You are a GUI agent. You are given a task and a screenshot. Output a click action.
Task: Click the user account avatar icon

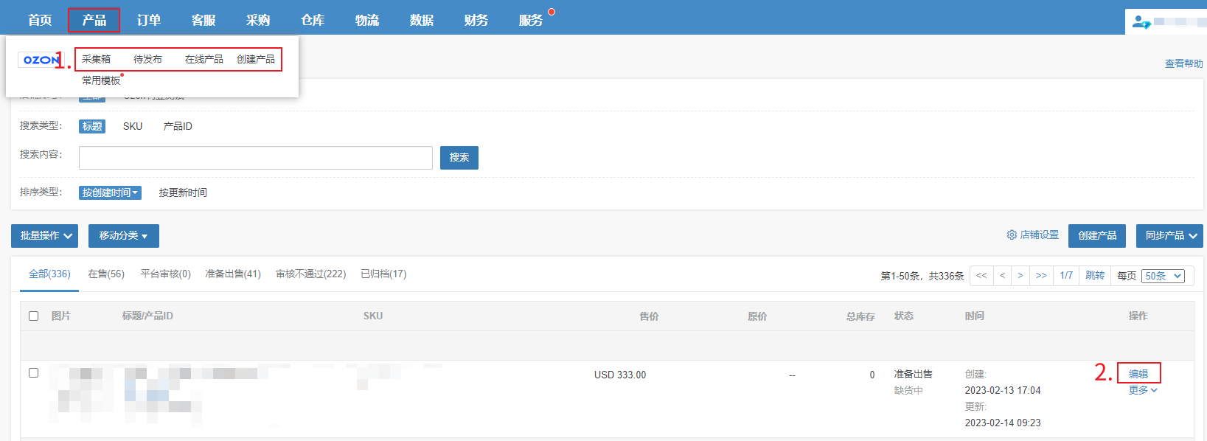[x=1141, y=22]
